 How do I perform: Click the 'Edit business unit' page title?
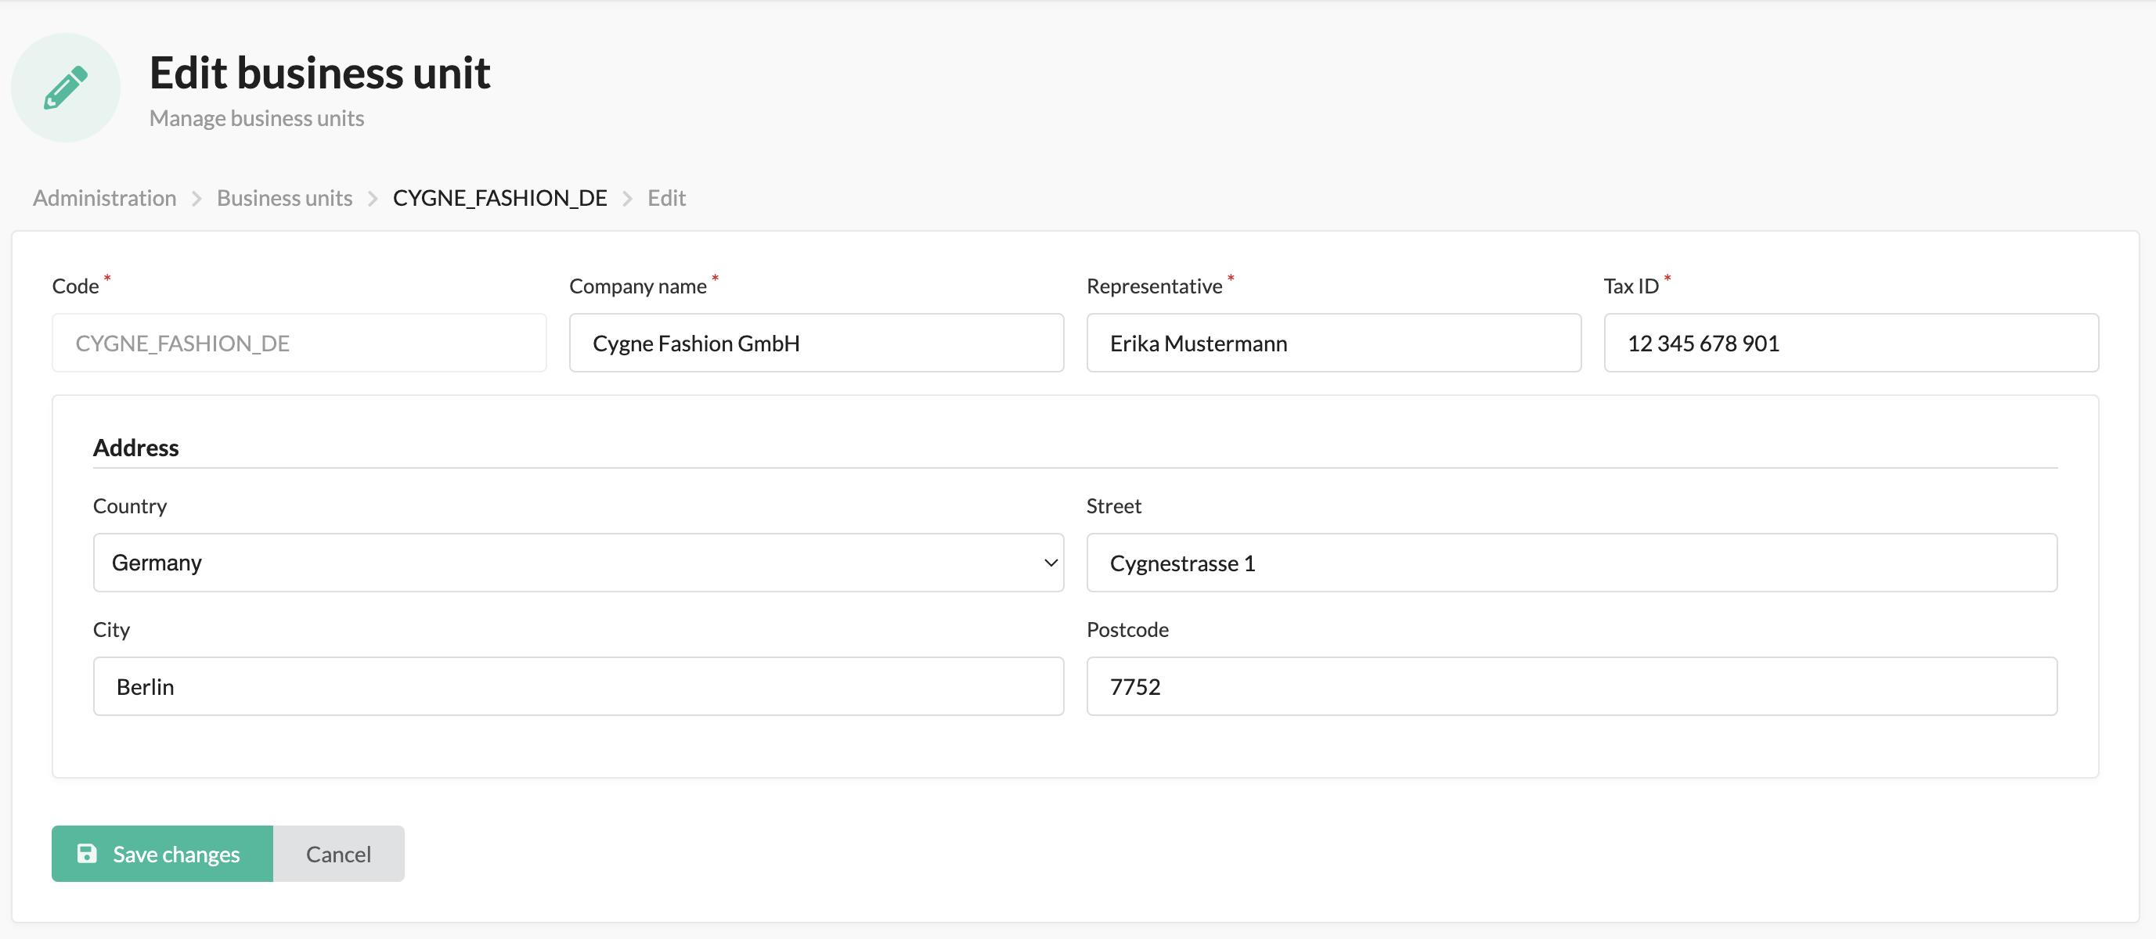[x=319, y=73]
